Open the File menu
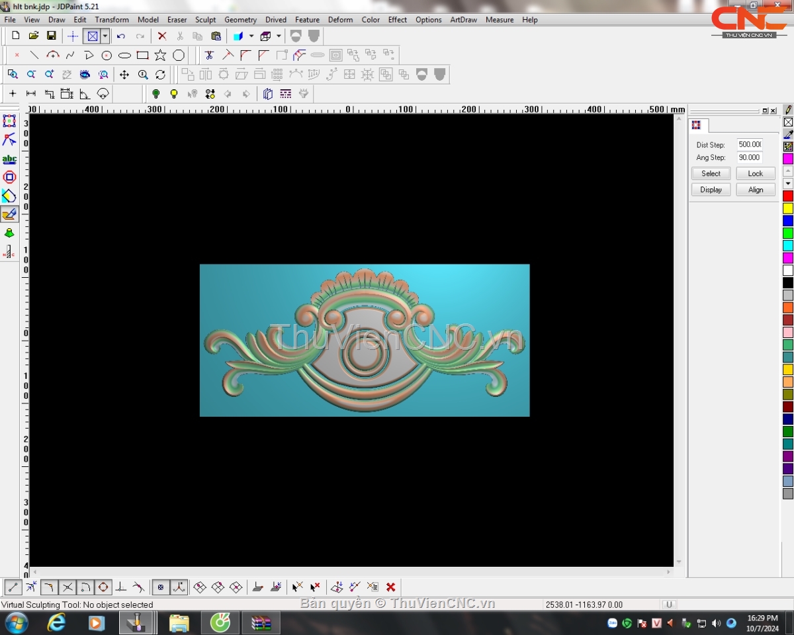The height and width of the screenshot is (635, 794). coord(10,20)
